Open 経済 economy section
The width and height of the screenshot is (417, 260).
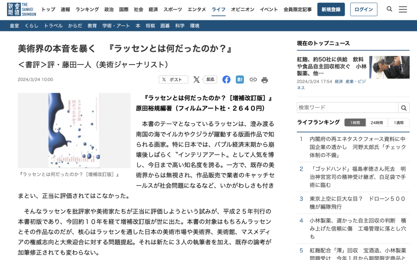153,9
